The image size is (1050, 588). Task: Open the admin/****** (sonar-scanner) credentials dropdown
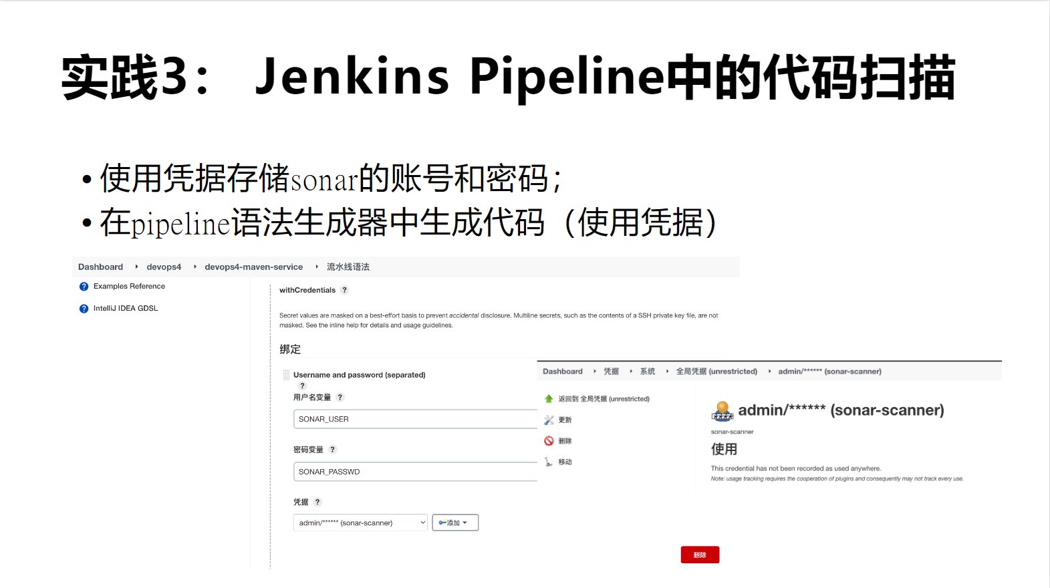click(360, 523)
